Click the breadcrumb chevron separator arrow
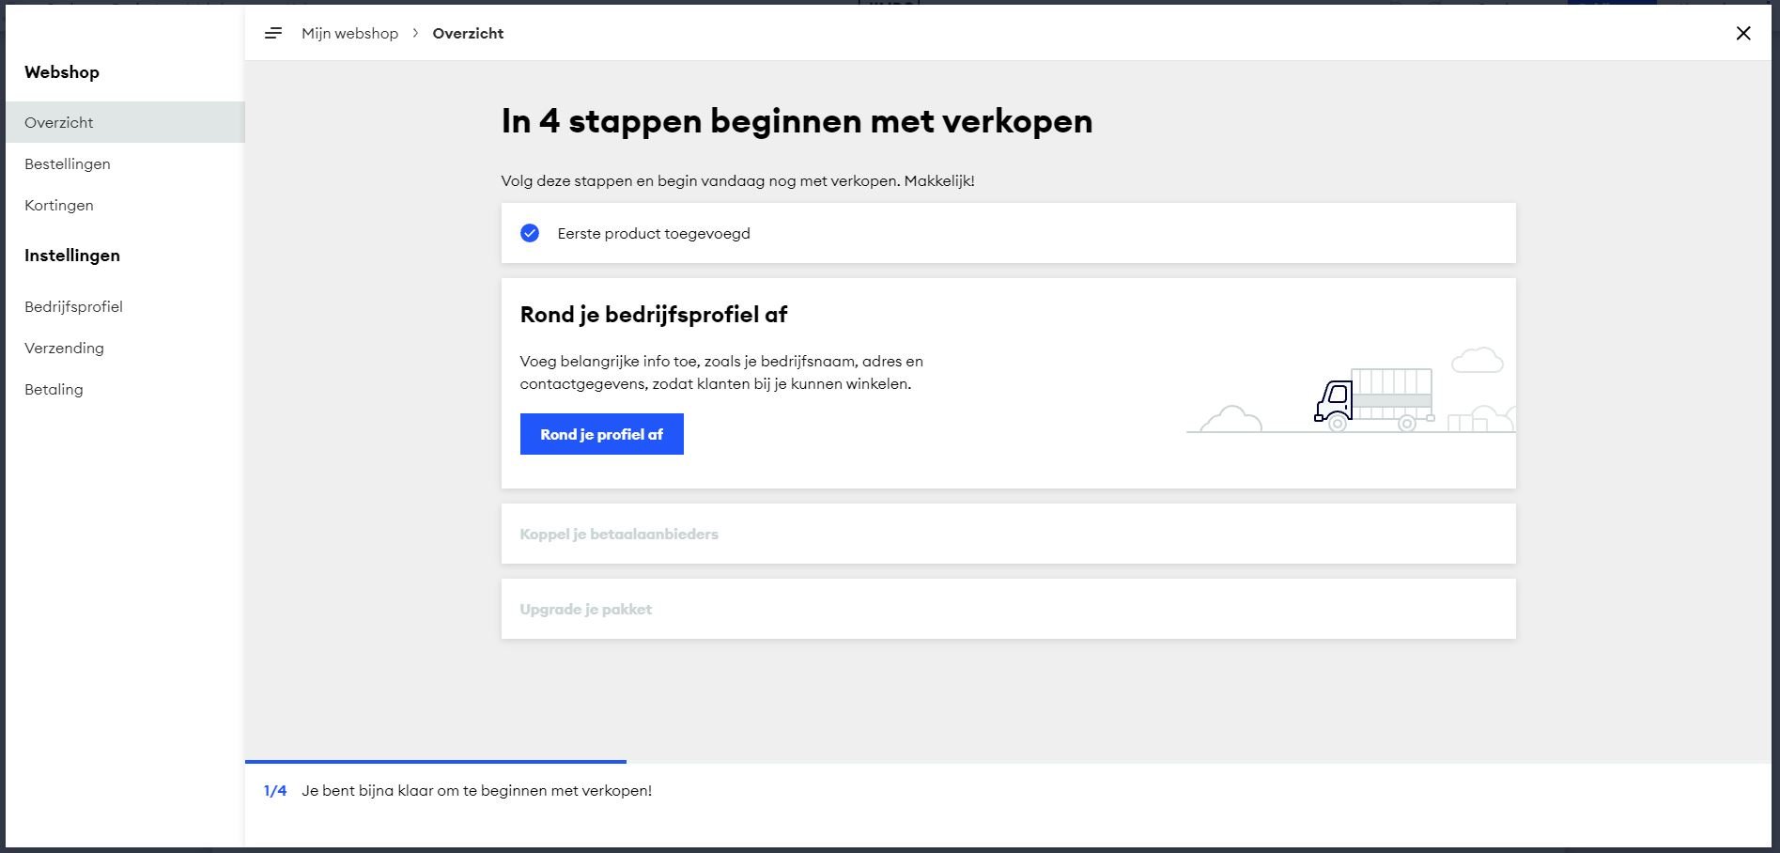The image size is (1780, 853). click(415, 34)
